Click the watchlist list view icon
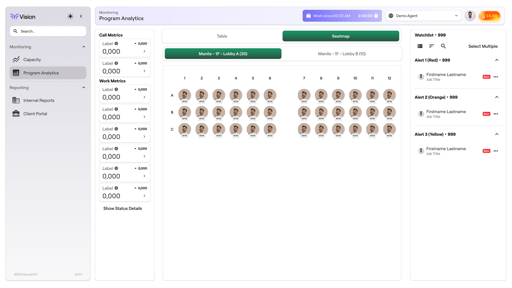The width and height of the screenshot is (512, 288). (x=420, y=46)
